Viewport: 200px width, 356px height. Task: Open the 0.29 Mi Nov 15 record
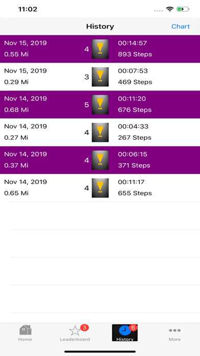point(100,77)
